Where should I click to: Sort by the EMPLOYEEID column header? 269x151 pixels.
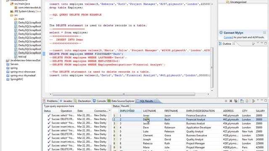click(x=130, y=111)
